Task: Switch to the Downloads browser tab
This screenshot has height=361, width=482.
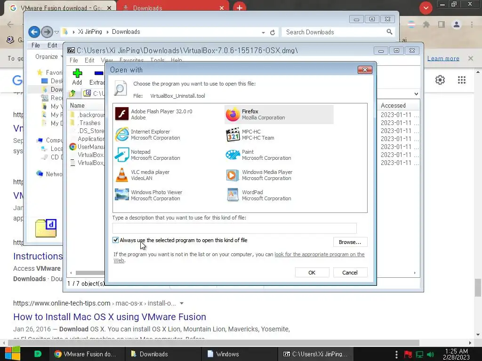Action: [173, 8]
